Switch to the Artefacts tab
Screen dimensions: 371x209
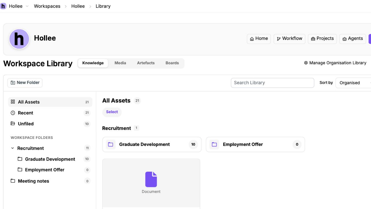click(146, 63)
